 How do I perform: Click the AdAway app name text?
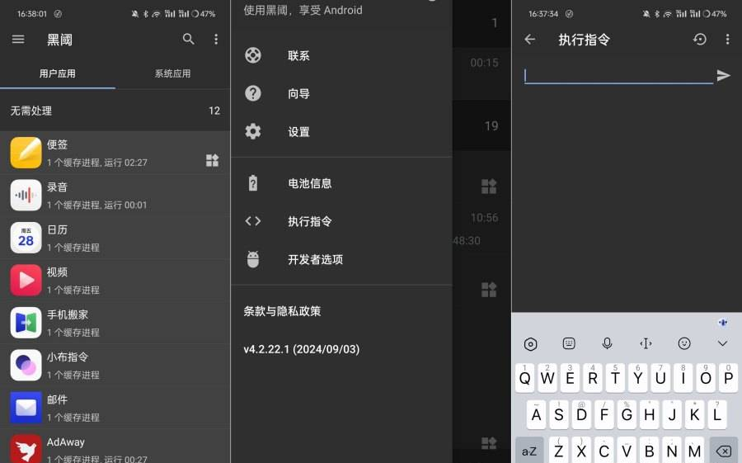66,442
